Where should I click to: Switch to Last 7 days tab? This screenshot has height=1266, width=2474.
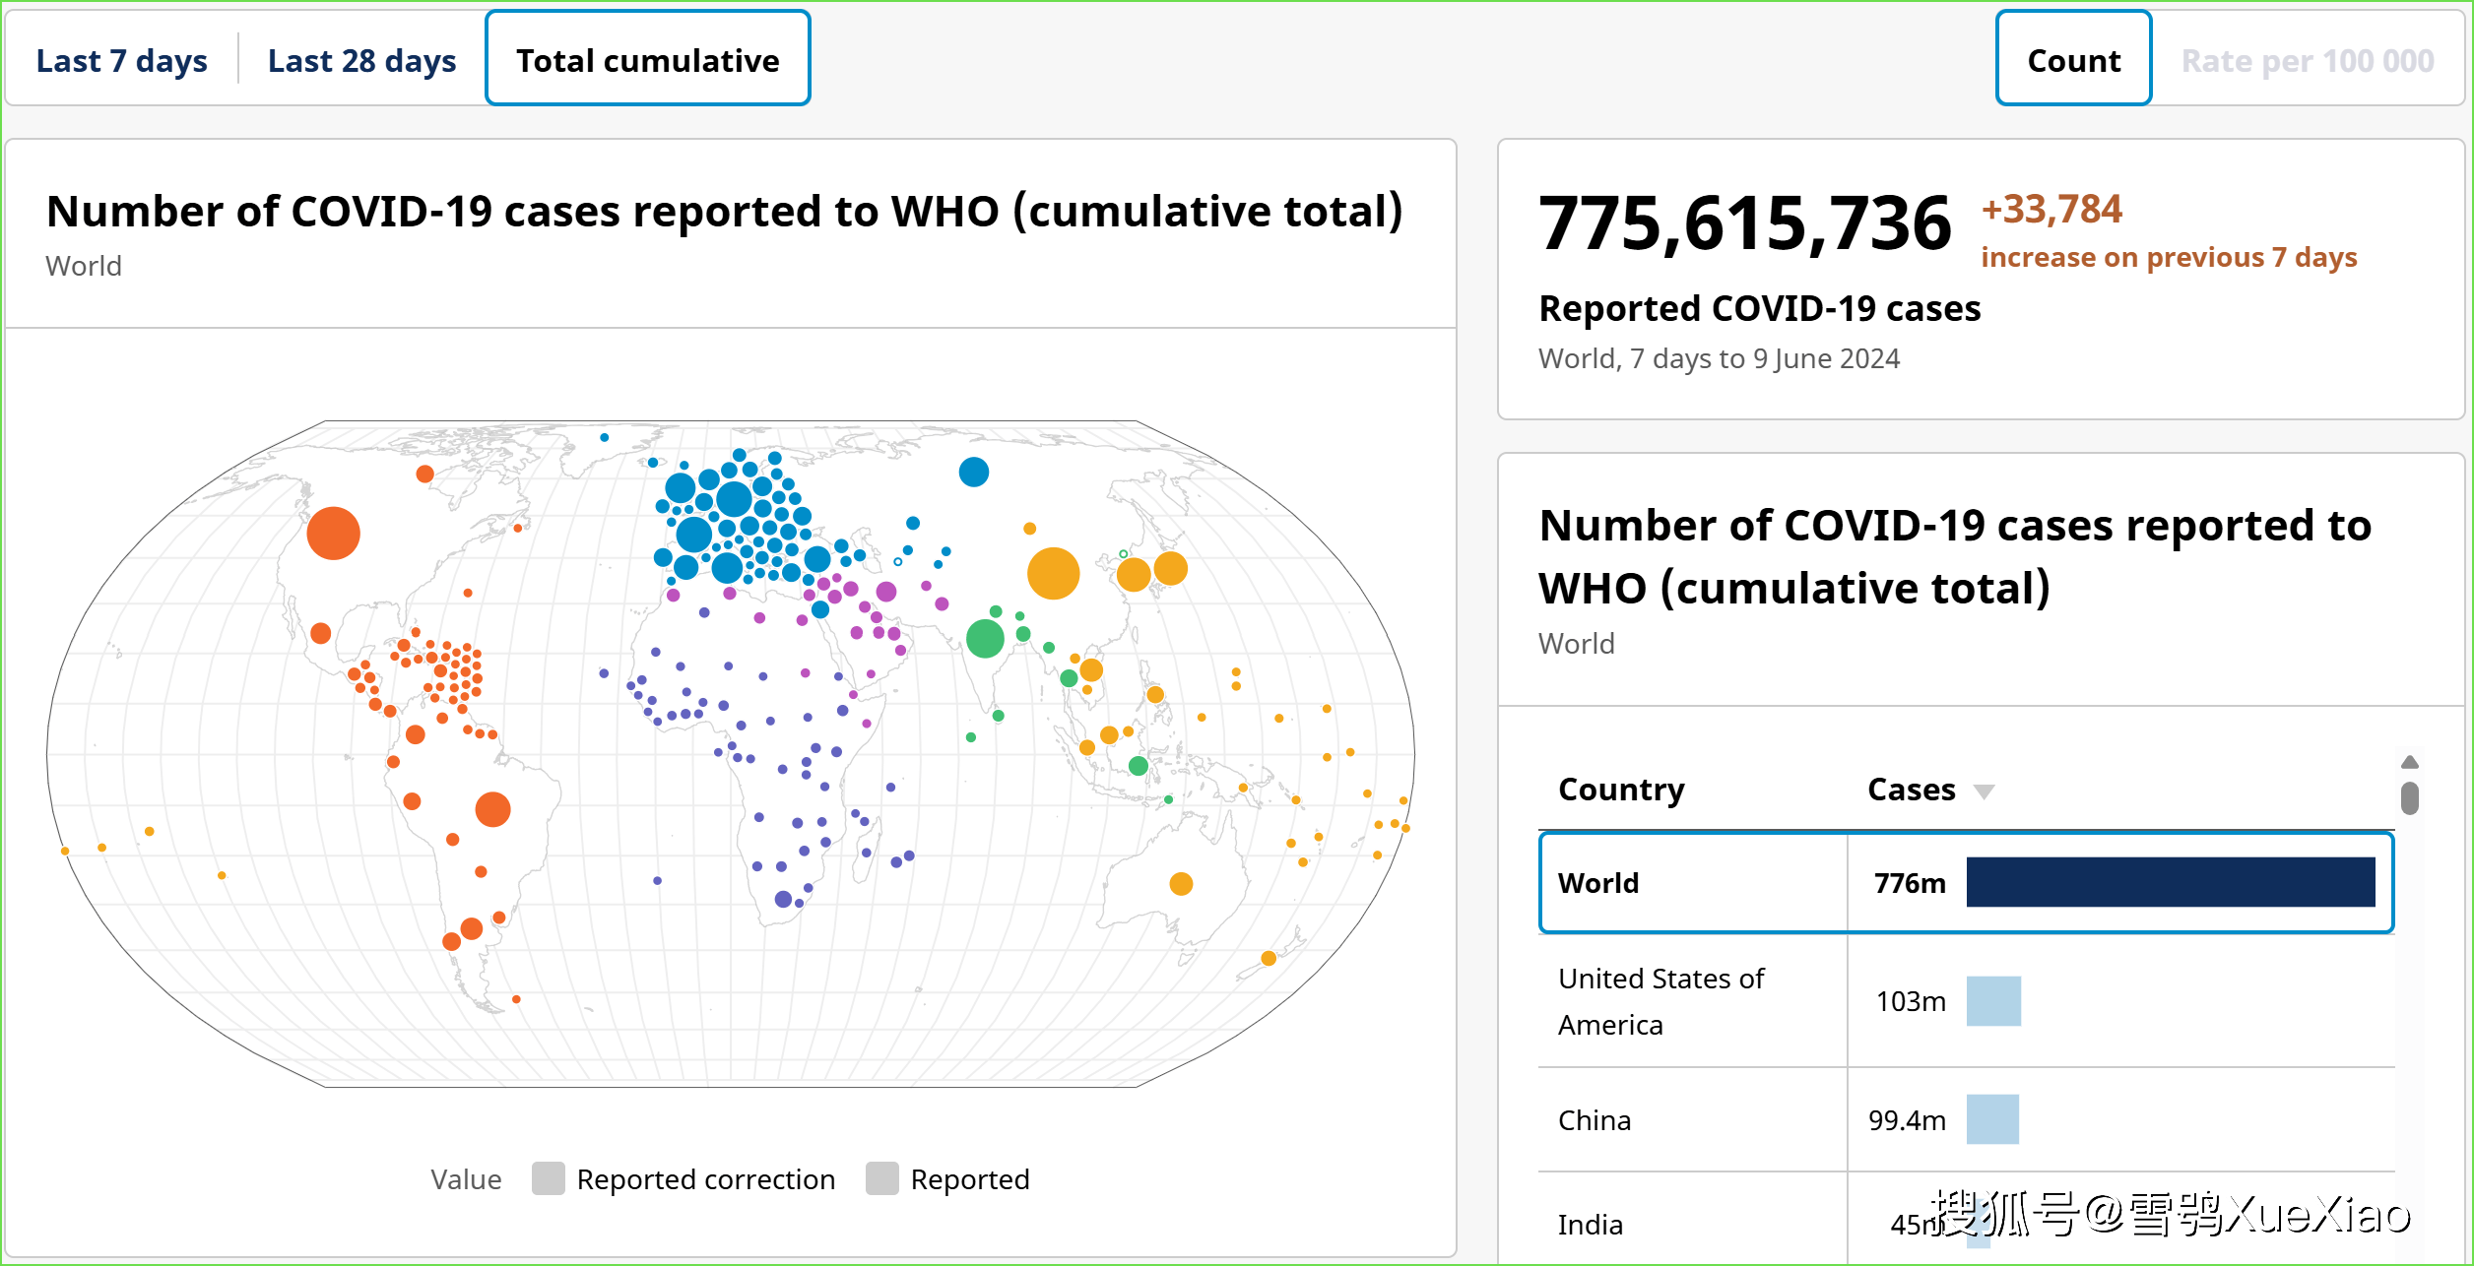121,61
